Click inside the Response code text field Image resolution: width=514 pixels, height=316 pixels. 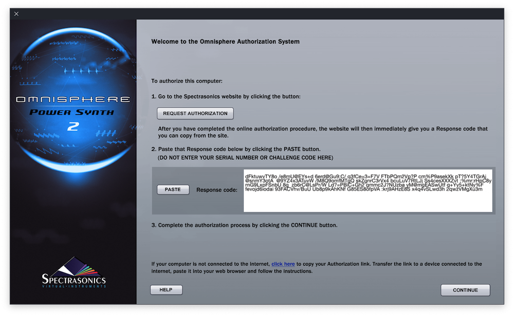[x=368, y=191]
